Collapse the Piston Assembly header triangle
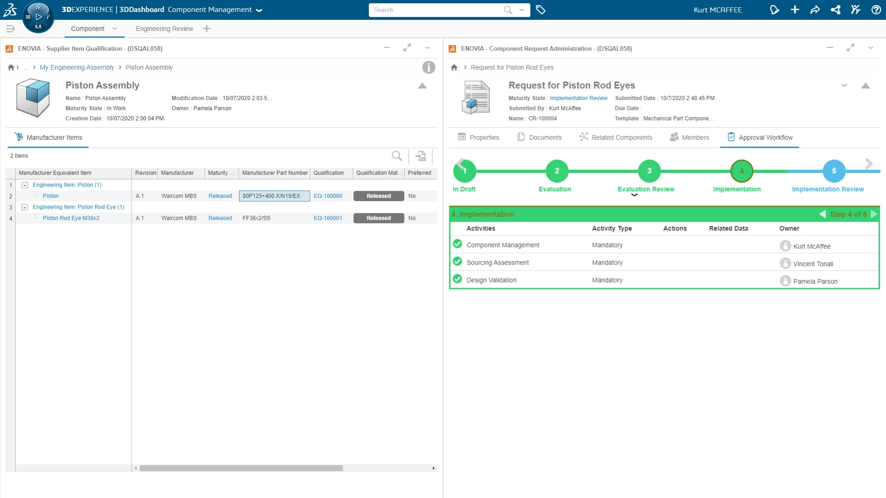Screen dimensions: 886x498 click(422, 86)
